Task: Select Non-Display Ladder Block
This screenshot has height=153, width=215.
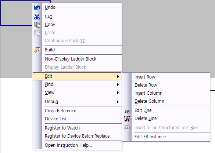Action: [x=77, y=59]
